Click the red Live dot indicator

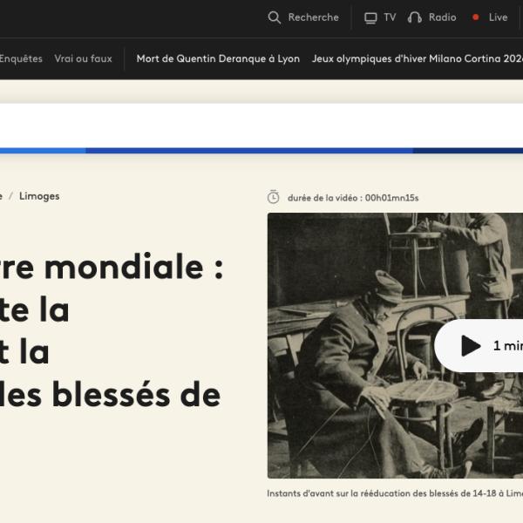click(x=476, y=17)
